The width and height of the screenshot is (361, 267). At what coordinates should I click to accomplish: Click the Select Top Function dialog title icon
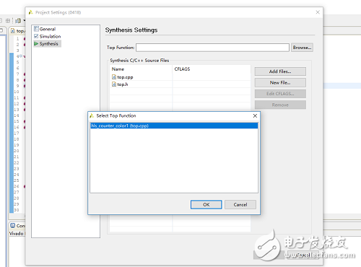[92, 115]
